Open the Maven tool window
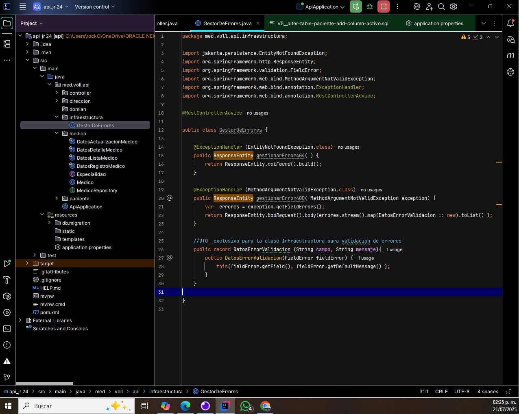This screenshot has width=519, height=414. coord(510,56)
